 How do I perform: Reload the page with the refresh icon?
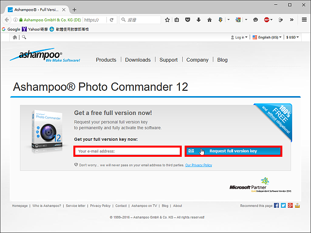[112, 20]
